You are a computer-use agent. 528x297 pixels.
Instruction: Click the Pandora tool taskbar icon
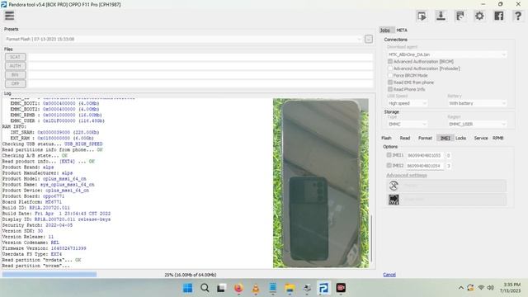[323, 288]
